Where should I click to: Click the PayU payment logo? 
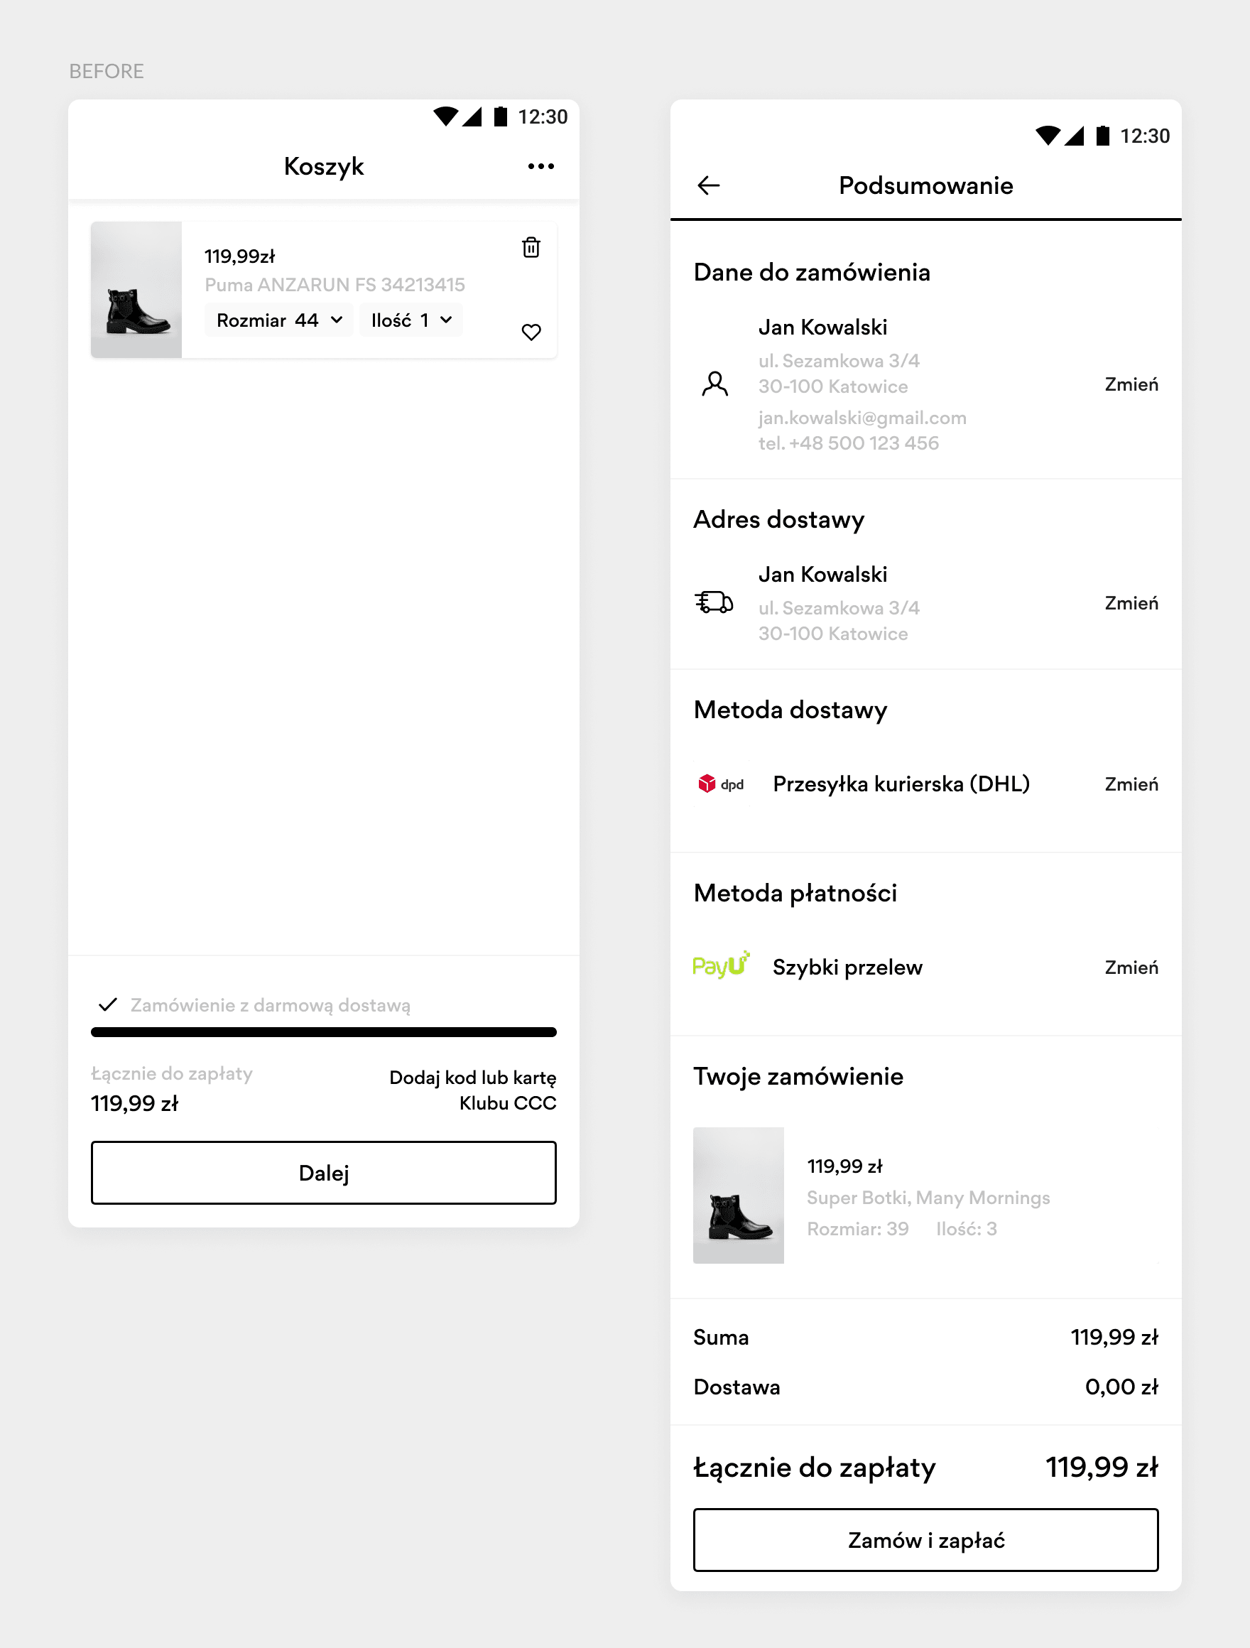pos(720,965)
